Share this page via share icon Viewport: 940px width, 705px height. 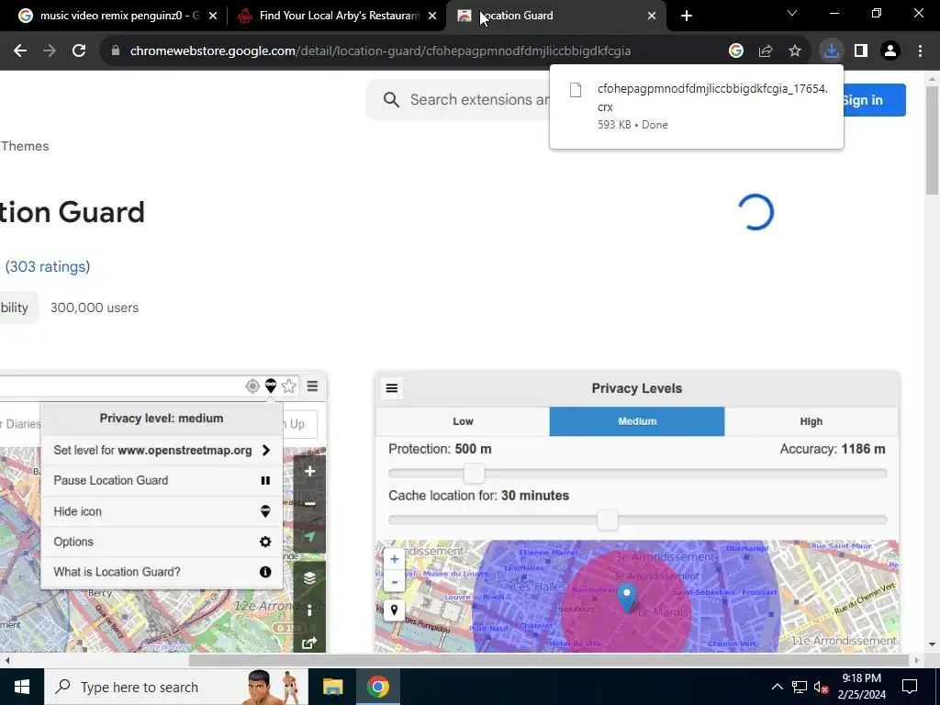tap(766, 51)
